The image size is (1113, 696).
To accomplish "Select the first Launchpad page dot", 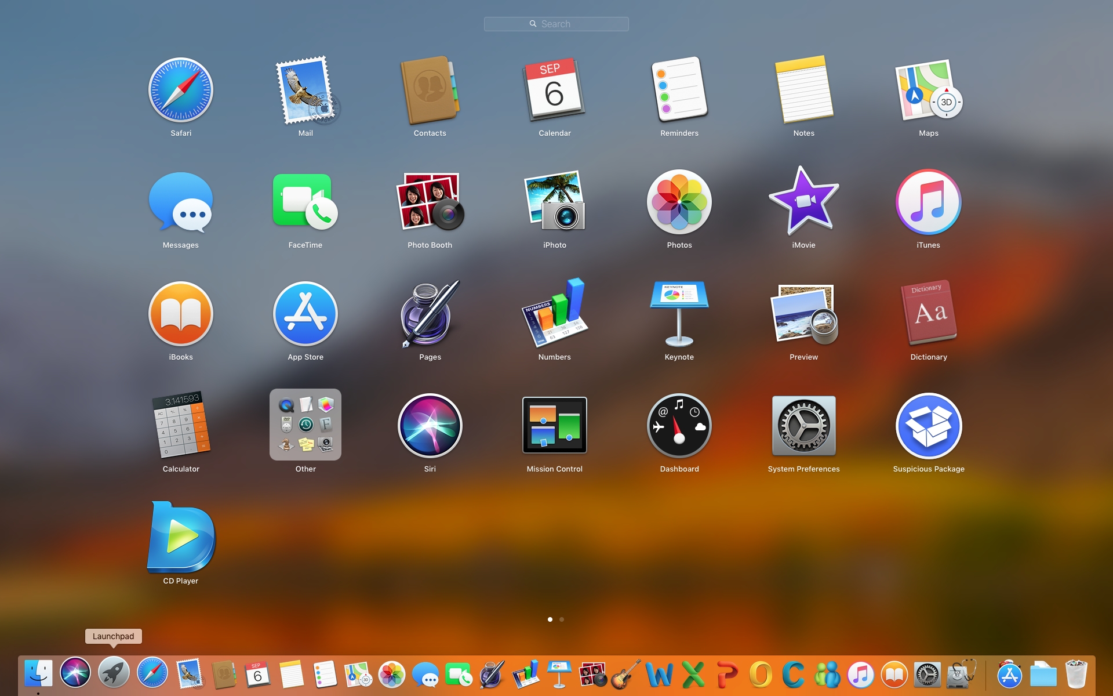I will click(550, 619).
